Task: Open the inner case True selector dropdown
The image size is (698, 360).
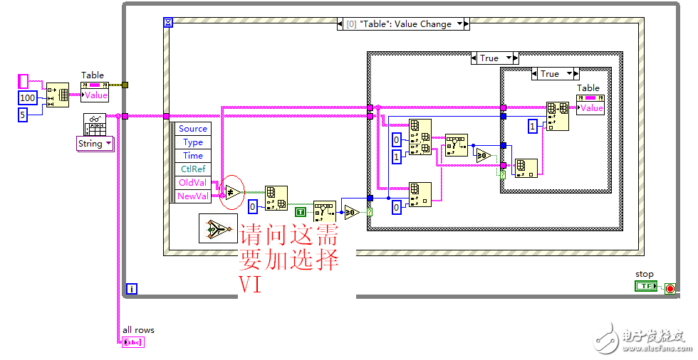Action: pyautogui.click(x=569, y=74)
